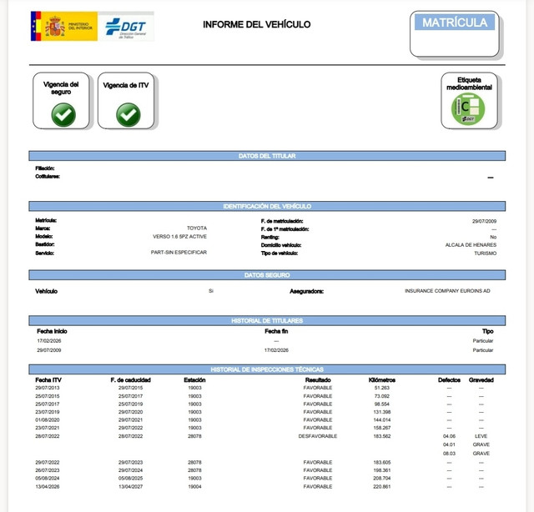The height and width of the screenshot is (512, 534).
Task: Select the ITV date 05/08/2024
Action: [x=48, y=479]
